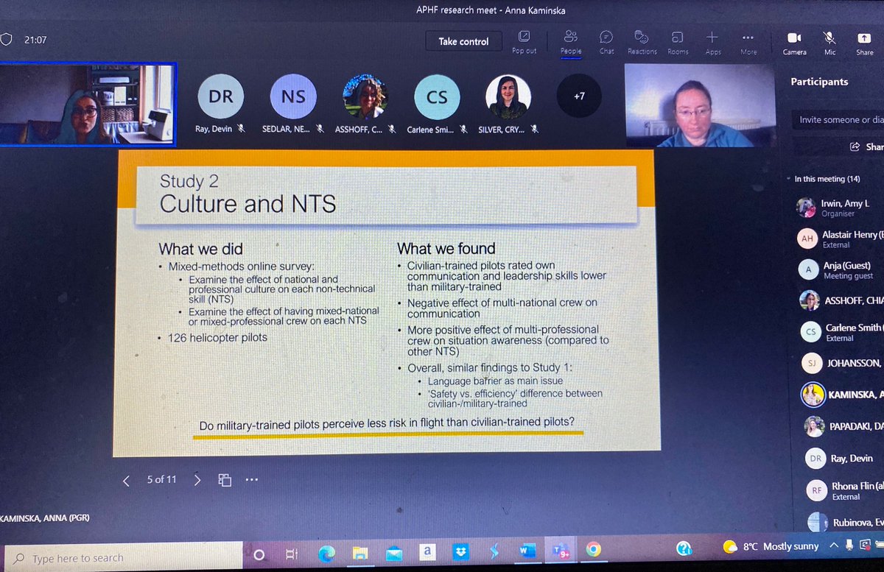This screenshot has width=884, height=572.
Task: Open the meeting Chat
Action: pyautogui.click(x=606, y=41)
